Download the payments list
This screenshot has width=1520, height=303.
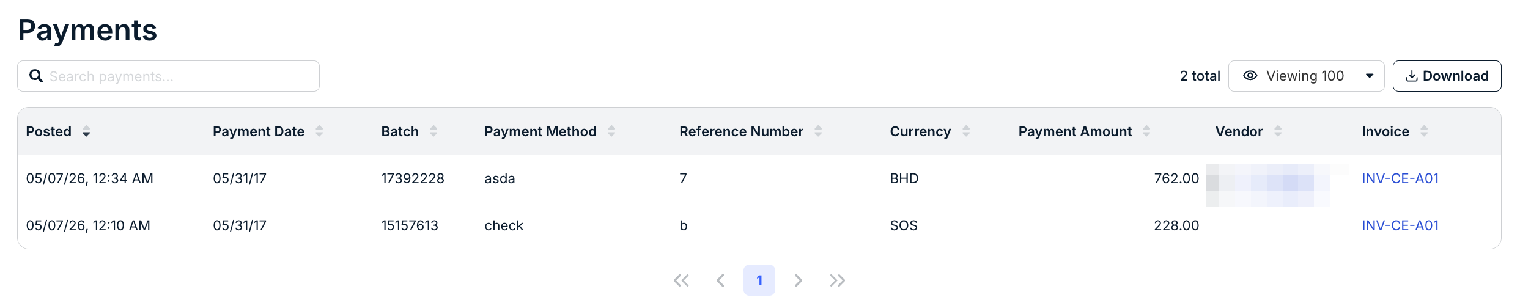[1447, 76]
